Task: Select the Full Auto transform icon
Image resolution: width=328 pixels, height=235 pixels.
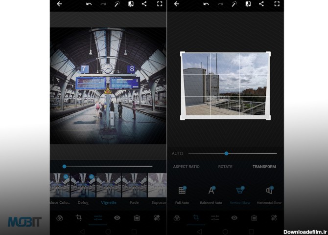Action: [x=182, y=191]
